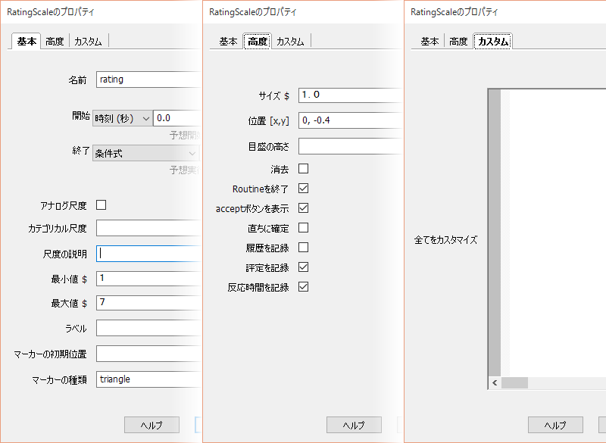
Task: Click the マーカーの種類 field showing triangle
Action: [148, 379]
